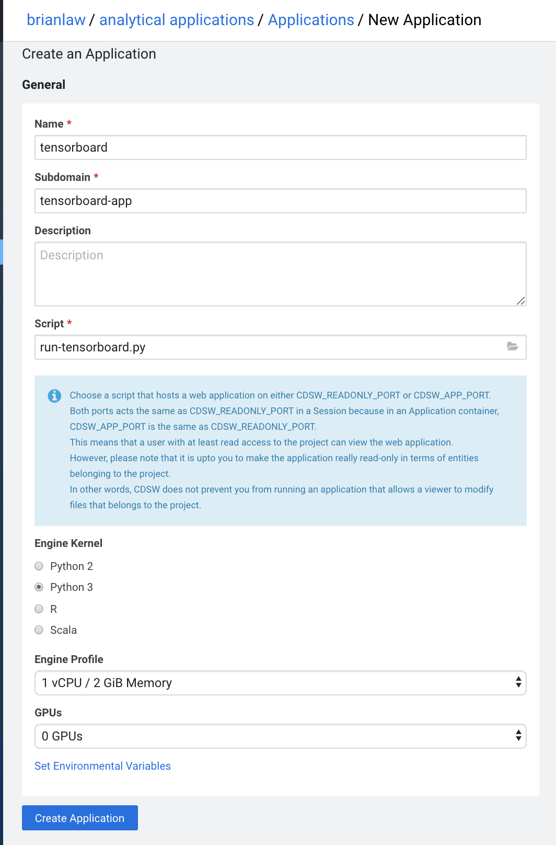The image size is (556, 845).
Task: Open the GPUs dropdown
Action: pyautogui.click(x=280, y=736)
